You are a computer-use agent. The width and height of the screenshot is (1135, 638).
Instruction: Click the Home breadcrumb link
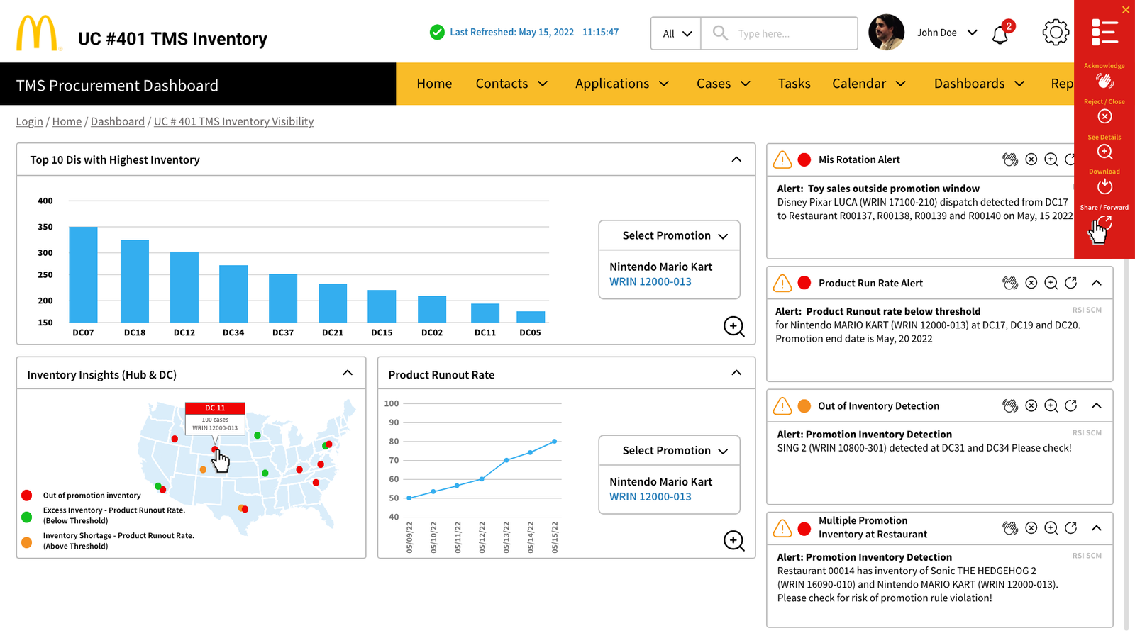(x=67, y=121)
